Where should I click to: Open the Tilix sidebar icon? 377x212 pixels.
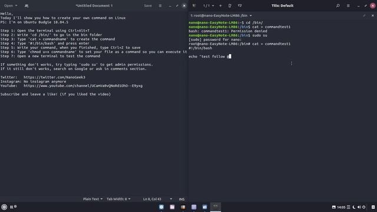194,5
